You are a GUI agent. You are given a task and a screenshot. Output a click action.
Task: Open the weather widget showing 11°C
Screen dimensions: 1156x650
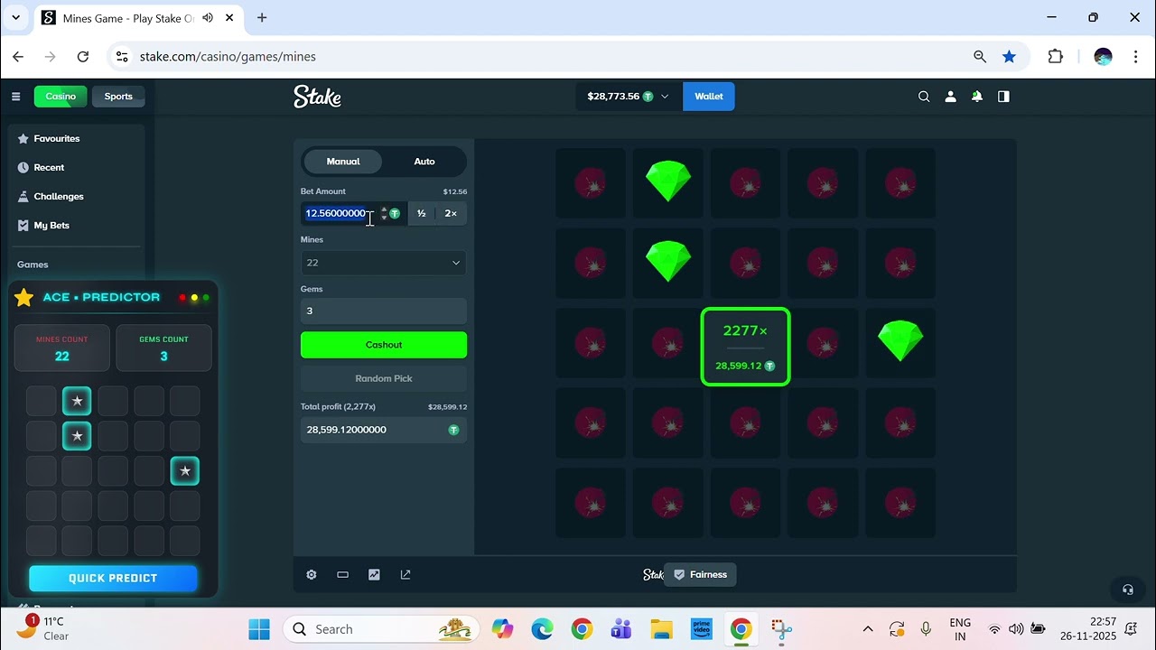43,629
